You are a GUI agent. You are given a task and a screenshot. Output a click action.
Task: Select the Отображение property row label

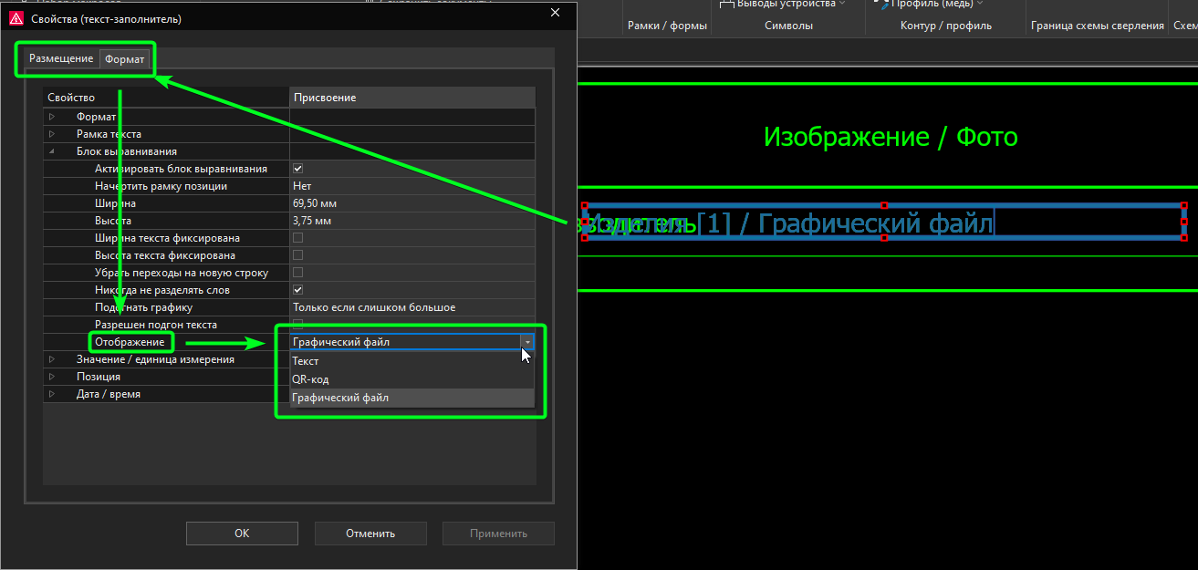pos(130,342)
